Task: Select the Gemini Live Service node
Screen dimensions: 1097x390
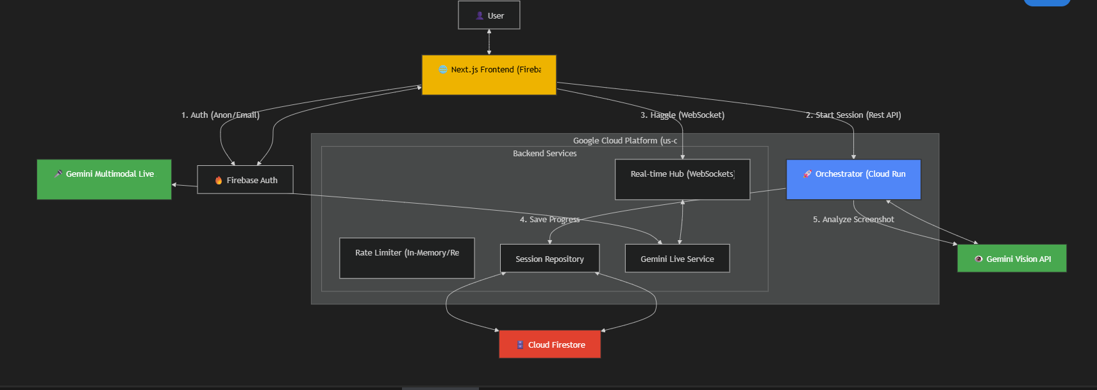Action: coord(677,258)
